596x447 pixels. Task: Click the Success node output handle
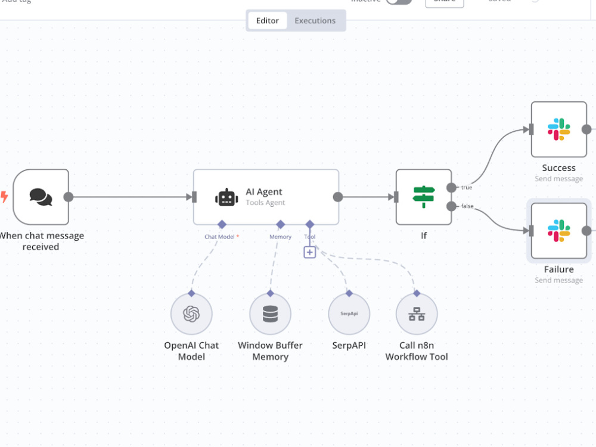pos(587,129)
